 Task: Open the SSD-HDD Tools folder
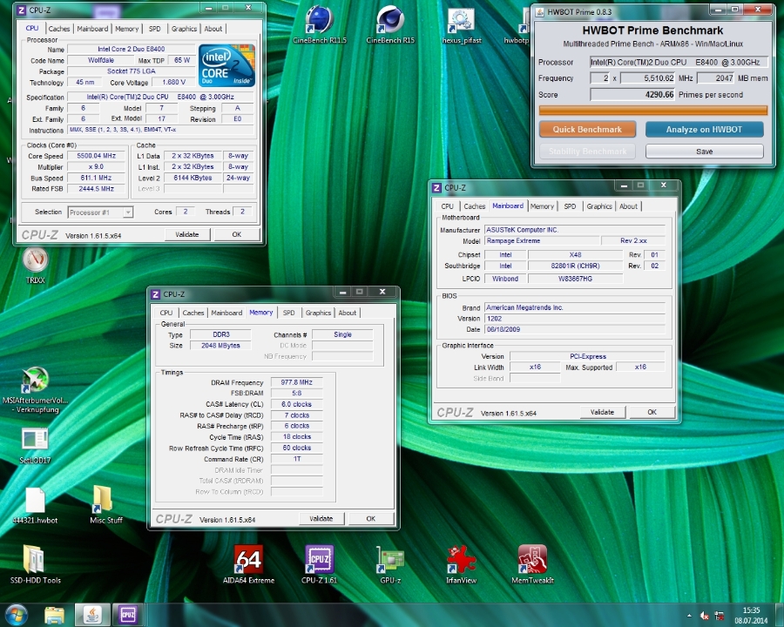[x=35, y=565]
